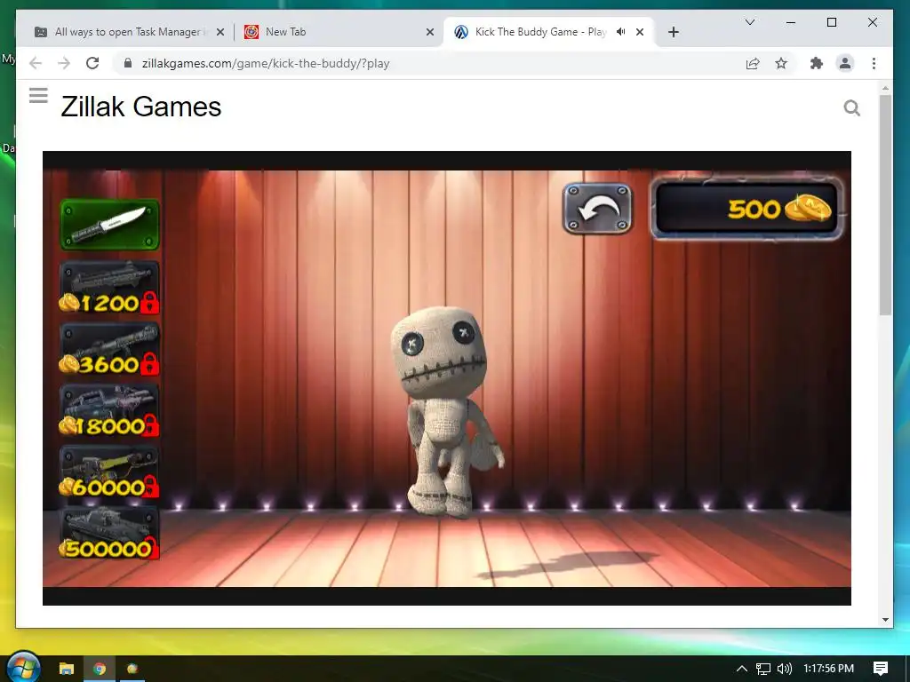Mute the Kick The Buddy tab audio

click(620, 32)
